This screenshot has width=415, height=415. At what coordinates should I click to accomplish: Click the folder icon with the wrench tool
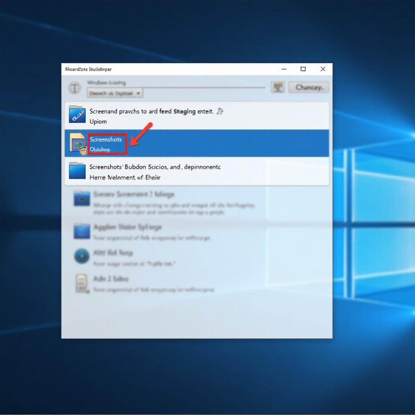(x=77, y=115)
